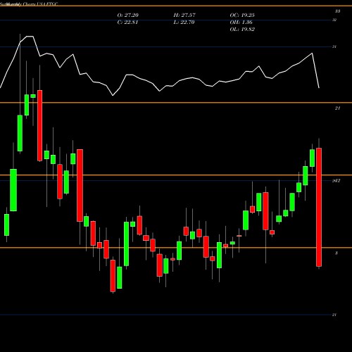
Task: Select the final large red candlestick
Action: click(x=319, y=207)
